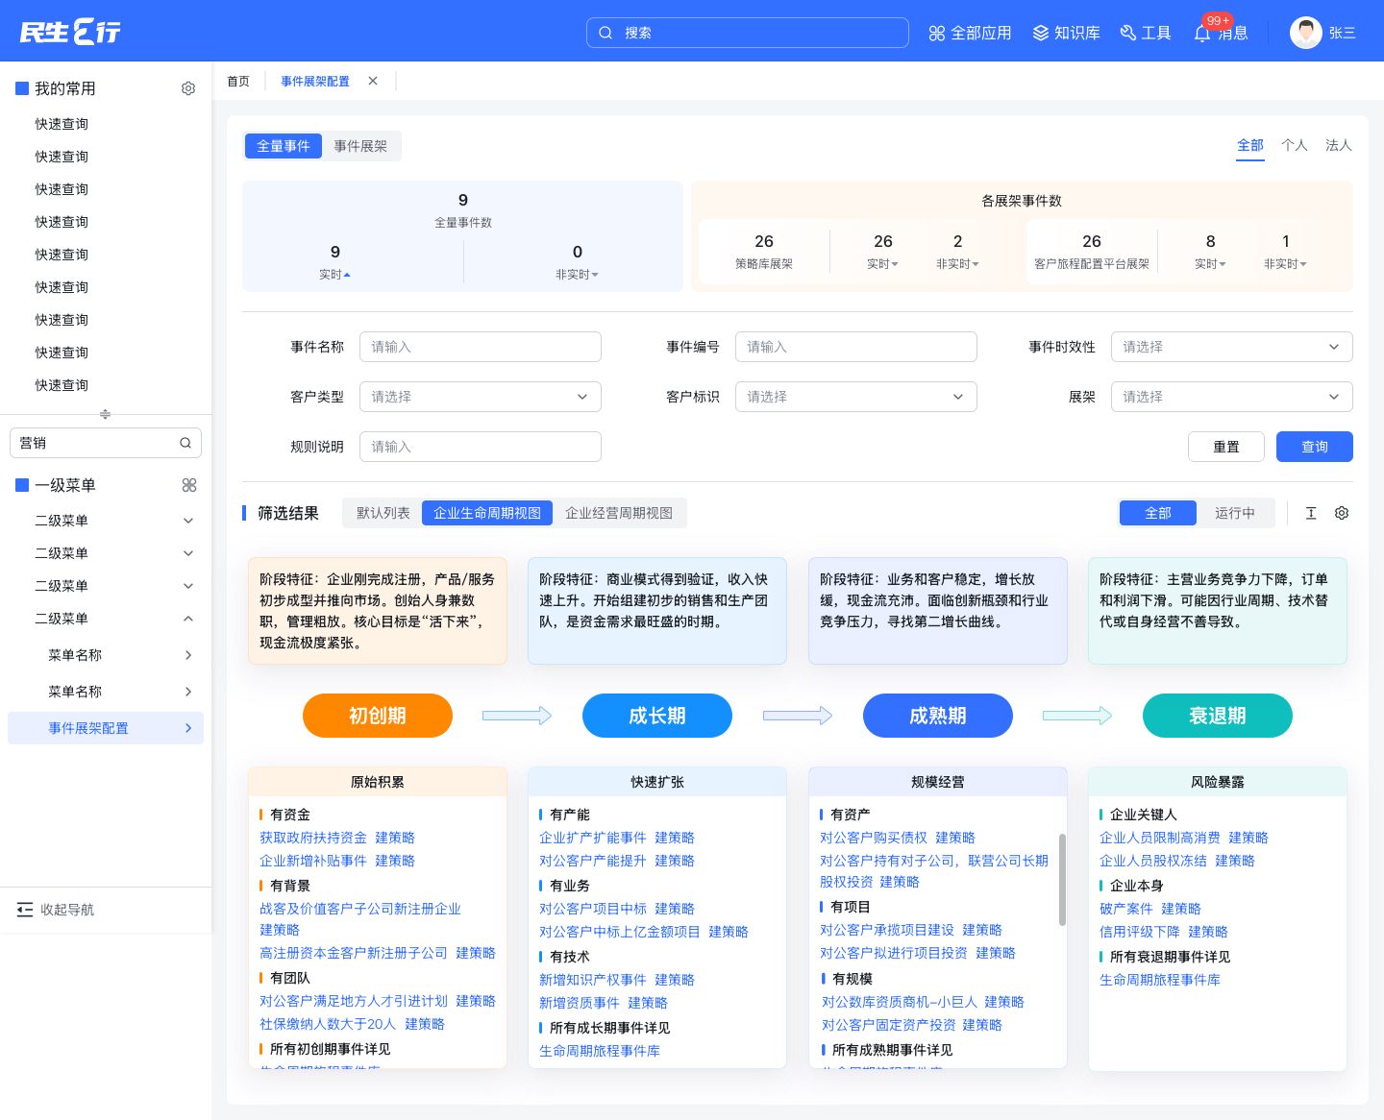The width and height of the screenshot is (1384, 1120).
Task: Click the 一级菜单 grid layout icon
Action: point(189,485)
